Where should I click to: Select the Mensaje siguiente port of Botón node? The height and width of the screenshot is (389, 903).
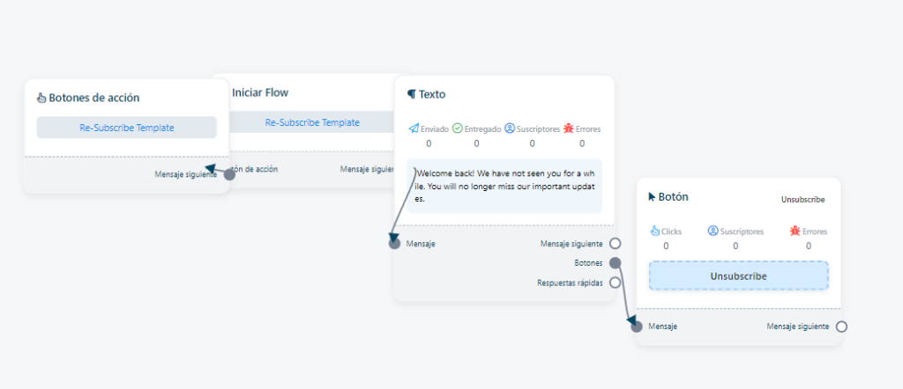[x=841, y=327]
